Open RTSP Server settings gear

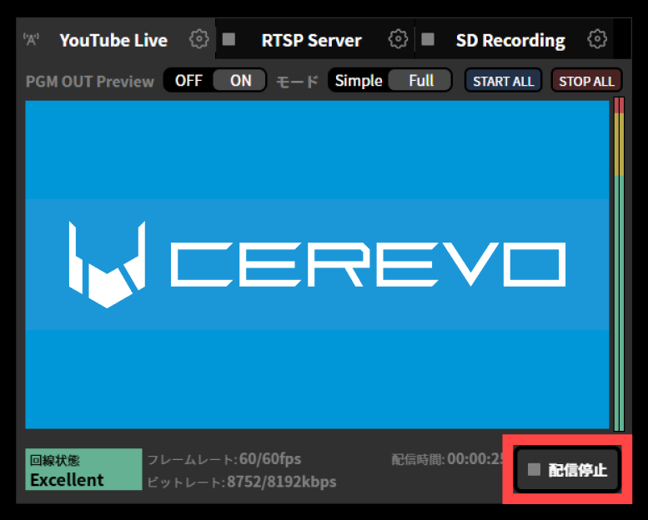(x=399, y=39)
